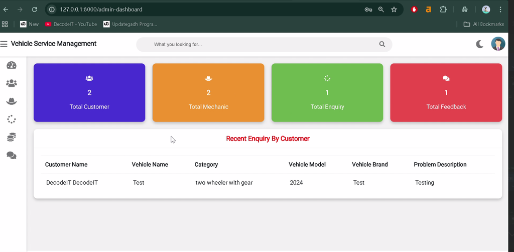Open the orange 'a' extension icon
Viewport: 514px width, 252px height.
click(x=428, y=10)
